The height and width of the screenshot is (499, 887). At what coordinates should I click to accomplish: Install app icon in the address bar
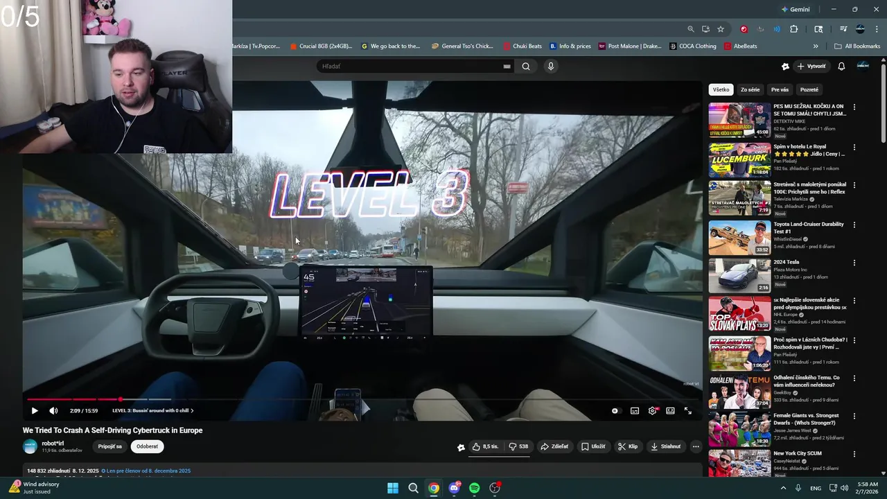pyautogui.click(x=705, y=29)
